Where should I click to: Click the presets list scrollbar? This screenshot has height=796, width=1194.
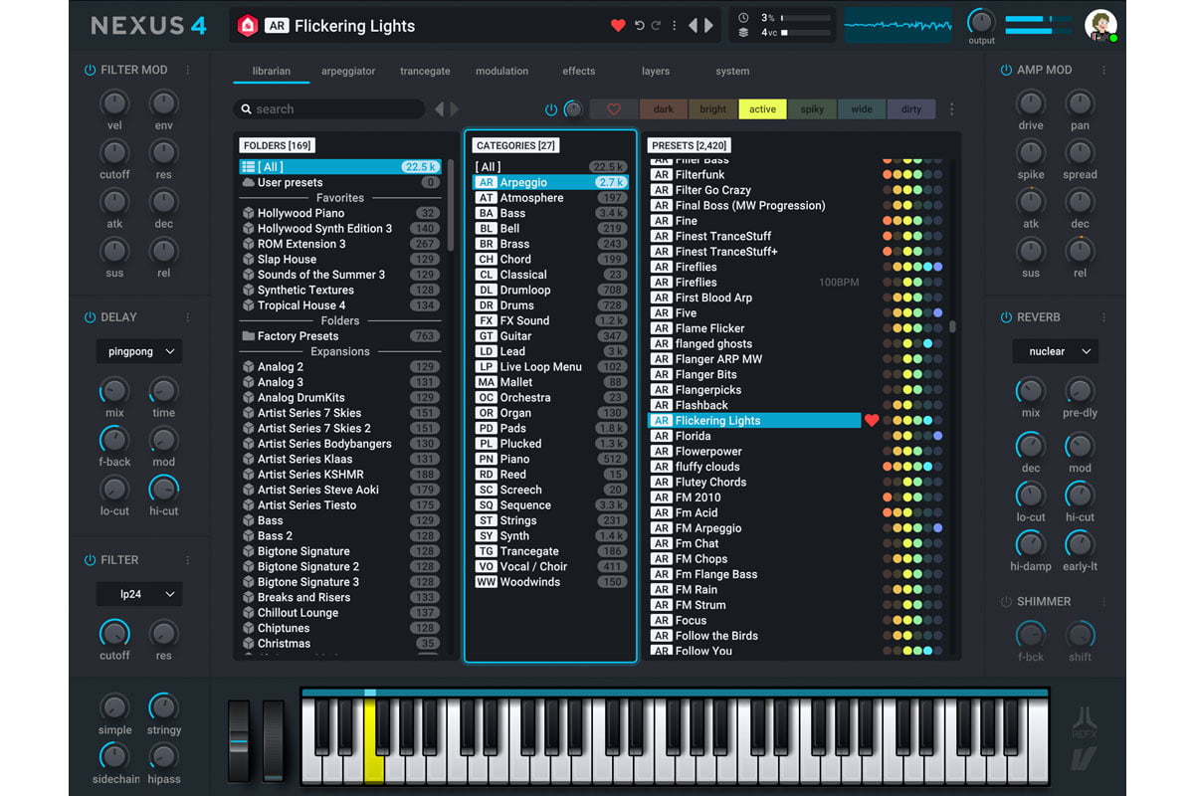[x=953, y=326]
